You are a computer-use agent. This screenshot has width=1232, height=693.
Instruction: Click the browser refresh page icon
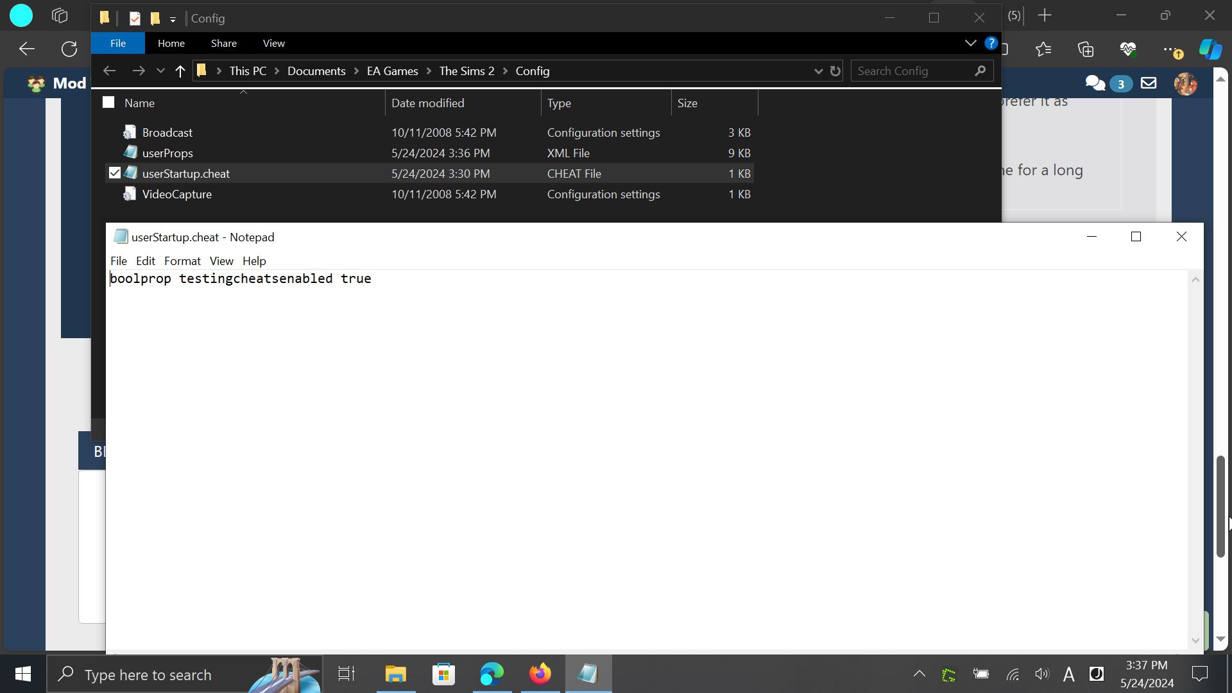point(69,49)
